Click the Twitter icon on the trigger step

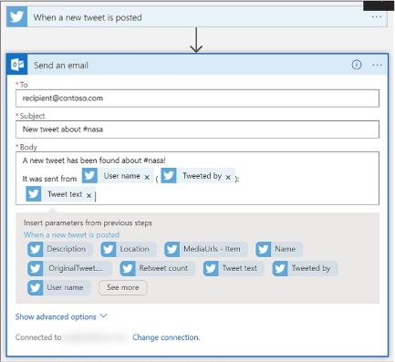pos(17,17)
